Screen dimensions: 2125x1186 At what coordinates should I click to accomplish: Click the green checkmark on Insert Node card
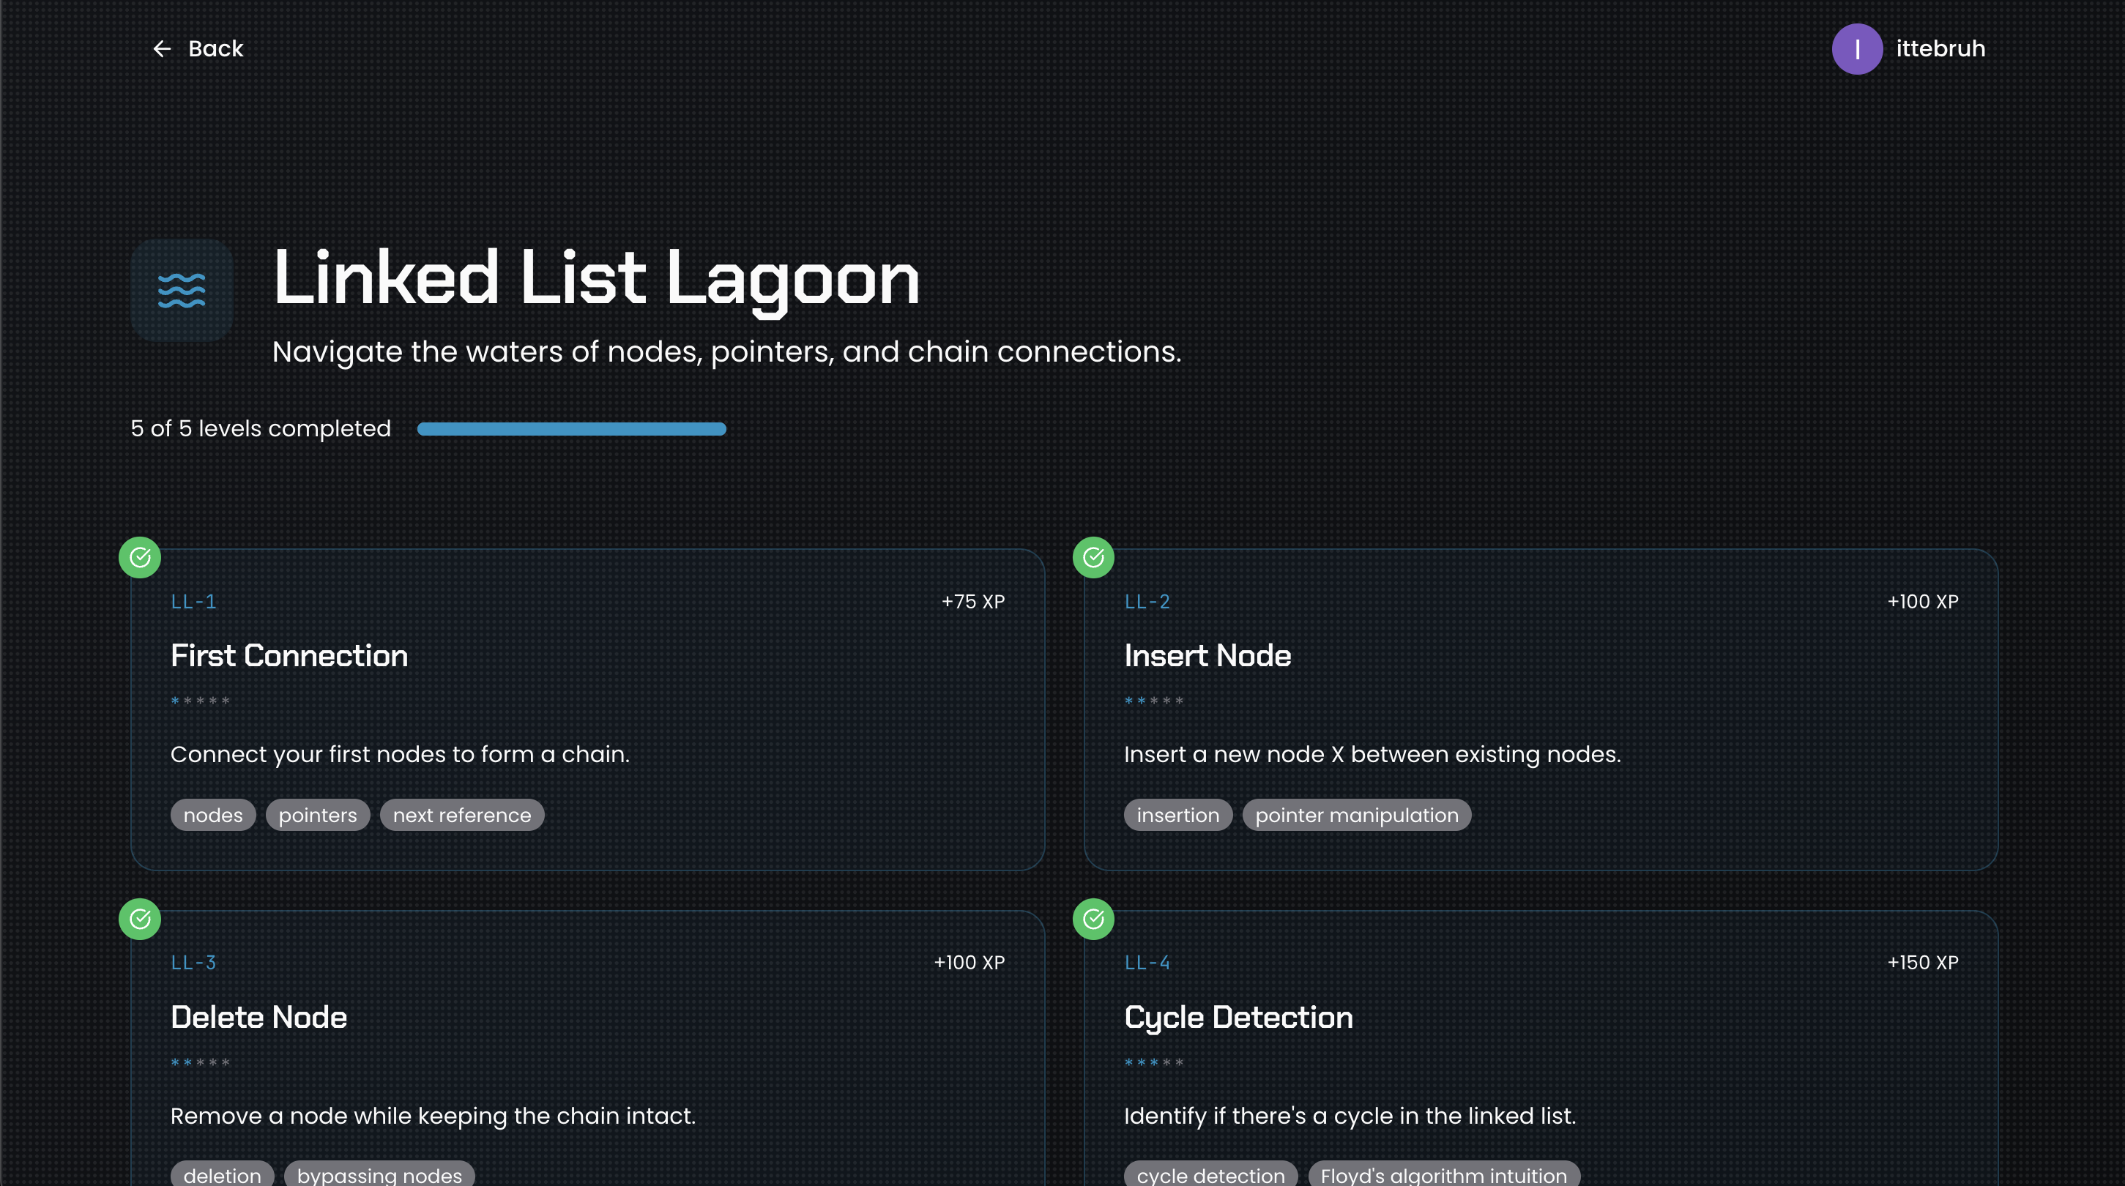[x=1094, y=558]
